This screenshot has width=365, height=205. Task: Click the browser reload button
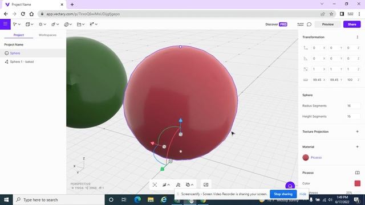(x=23, y=14)
